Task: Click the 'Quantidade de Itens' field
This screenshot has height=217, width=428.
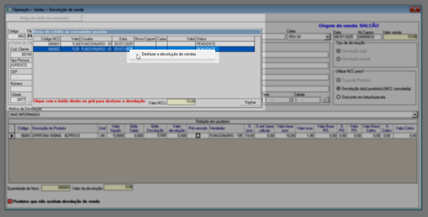Action: [x=56, y=188]
